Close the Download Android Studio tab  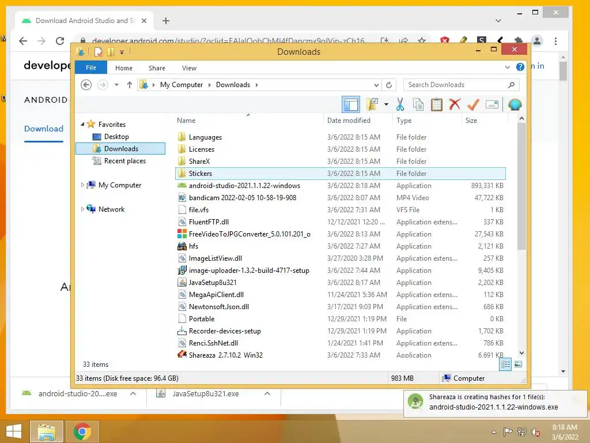(x=143, y=21)
